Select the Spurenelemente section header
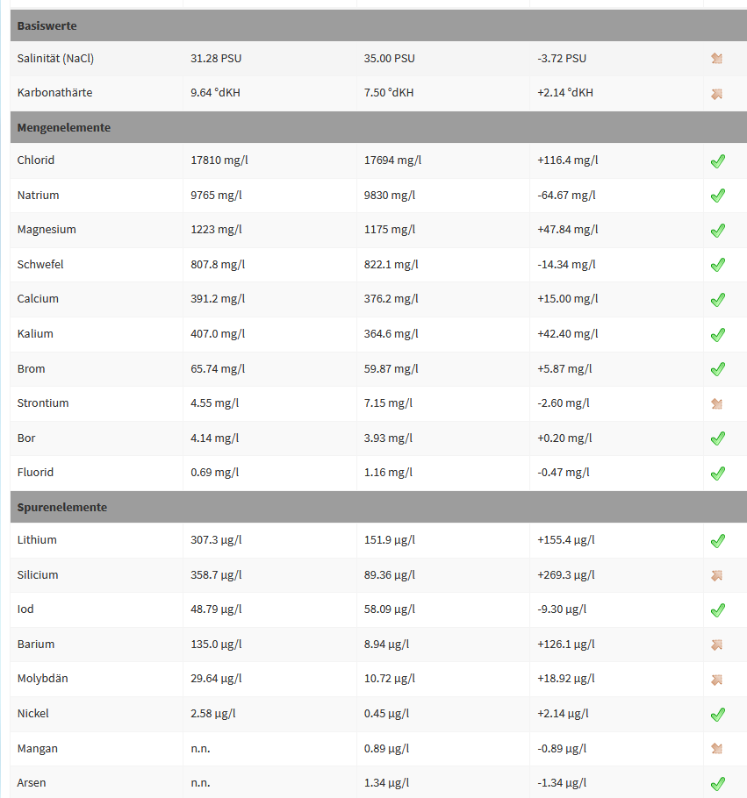Screen dimensions: 747x798 (61, 507)
